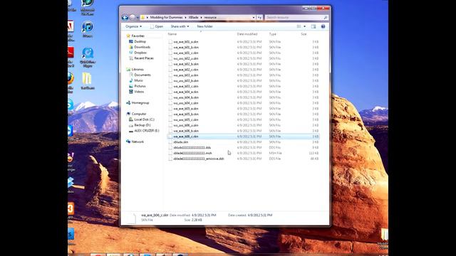Click the Open toolbar button
The height and width of the screenshot is (256, 456).
157,26
